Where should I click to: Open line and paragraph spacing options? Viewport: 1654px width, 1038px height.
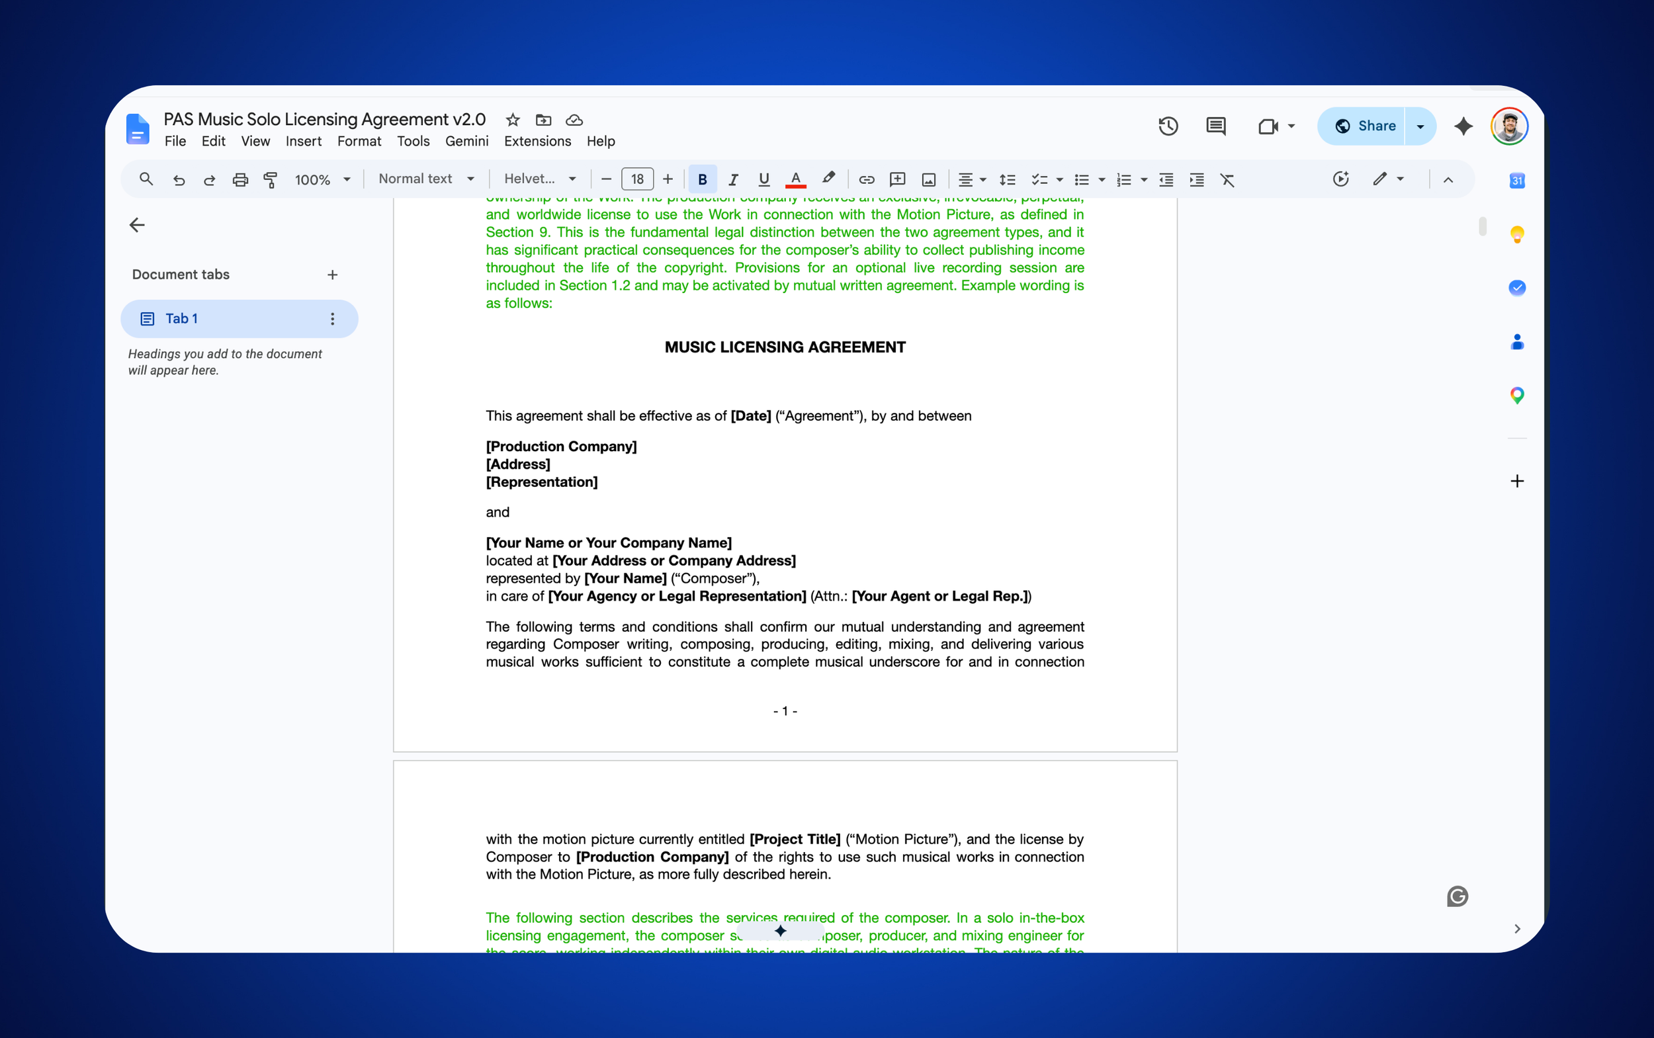1007,180
